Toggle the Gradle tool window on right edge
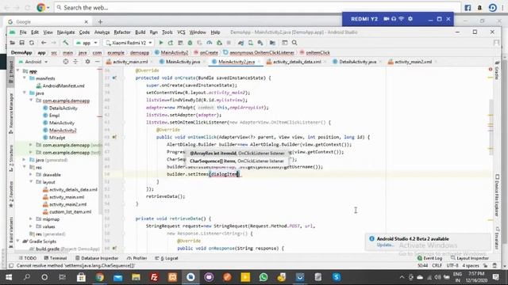Image resolution: width=508 pixels, height=285 pixels. pyautogui.click(x=497, y=70)
